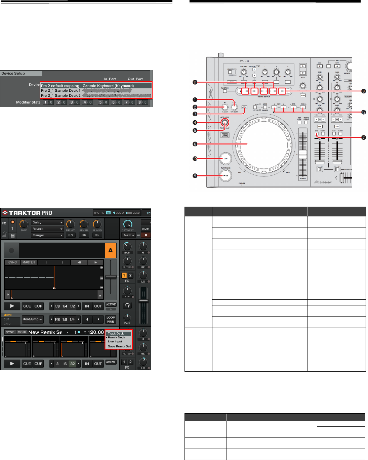368x460 pixels.
Task: Open the MAIN dropdown under DRY/WET
Action: click(x=129, y=235)
